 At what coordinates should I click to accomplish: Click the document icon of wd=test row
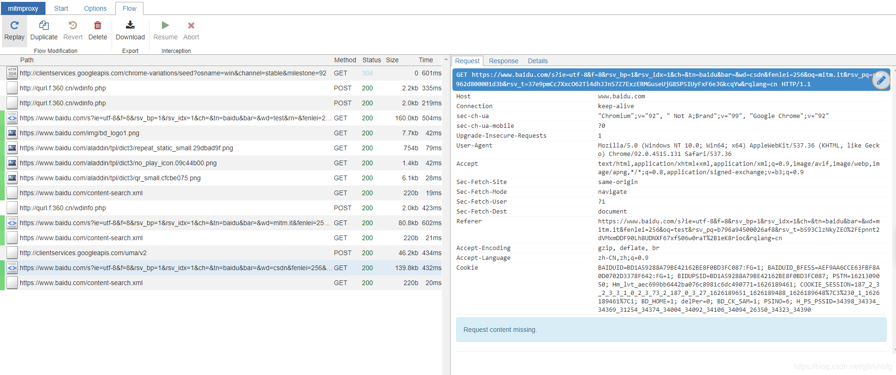point(12,118)
